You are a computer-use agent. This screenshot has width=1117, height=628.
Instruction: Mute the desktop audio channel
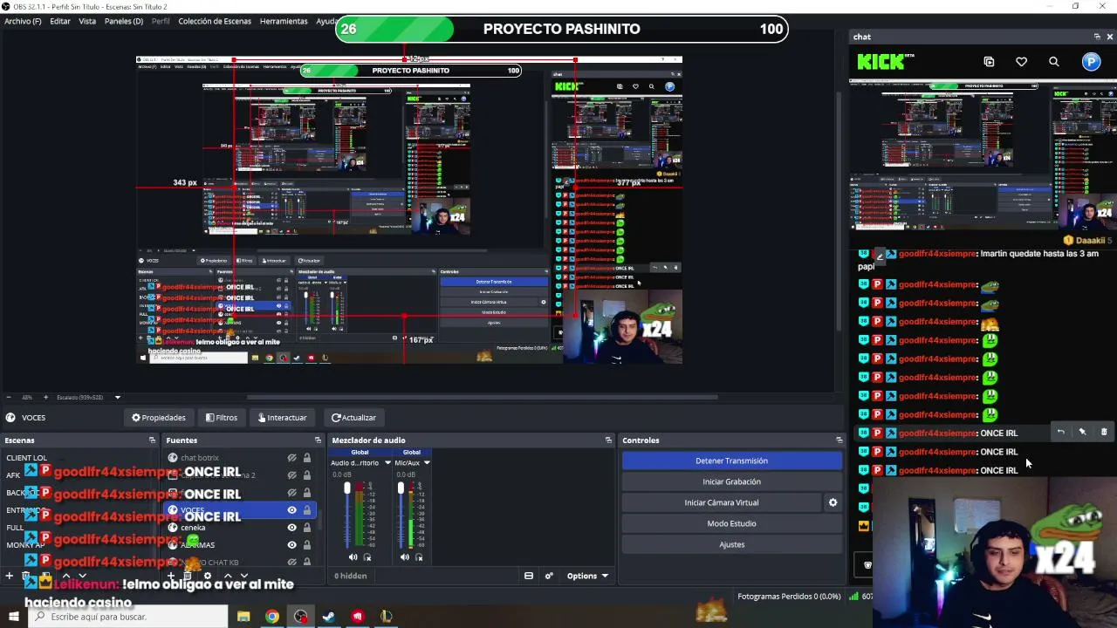353,556
